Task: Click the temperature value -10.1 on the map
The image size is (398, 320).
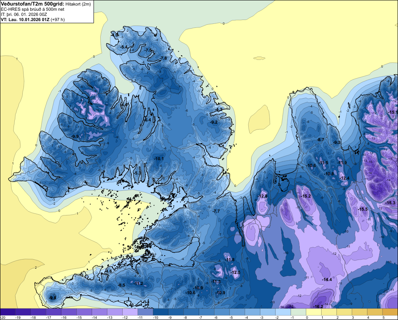Action: 159,159
